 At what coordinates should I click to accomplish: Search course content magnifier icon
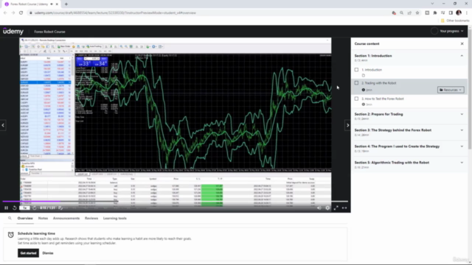[10, 219]
